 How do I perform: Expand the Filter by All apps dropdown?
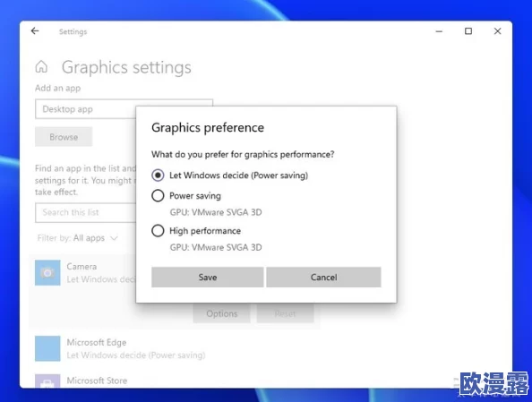point(78,238)
